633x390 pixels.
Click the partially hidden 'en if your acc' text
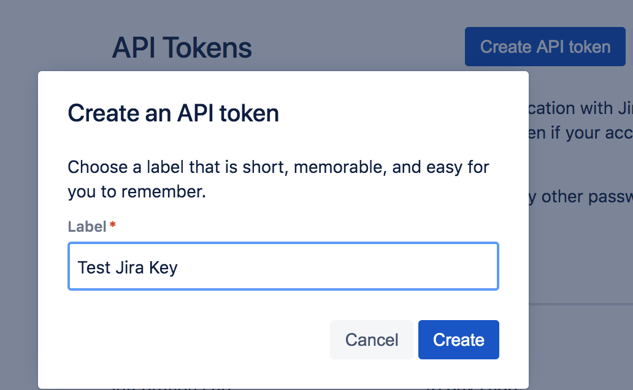[x=580, y=133]
